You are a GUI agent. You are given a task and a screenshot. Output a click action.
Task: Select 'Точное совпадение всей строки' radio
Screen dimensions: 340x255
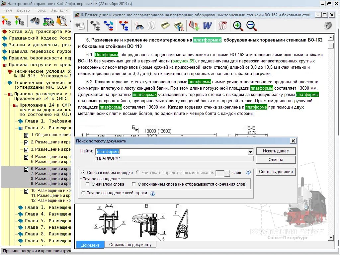click(83, 193)
